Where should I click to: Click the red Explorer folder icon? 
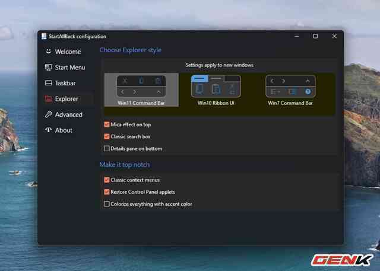click(x=49, y=98)
